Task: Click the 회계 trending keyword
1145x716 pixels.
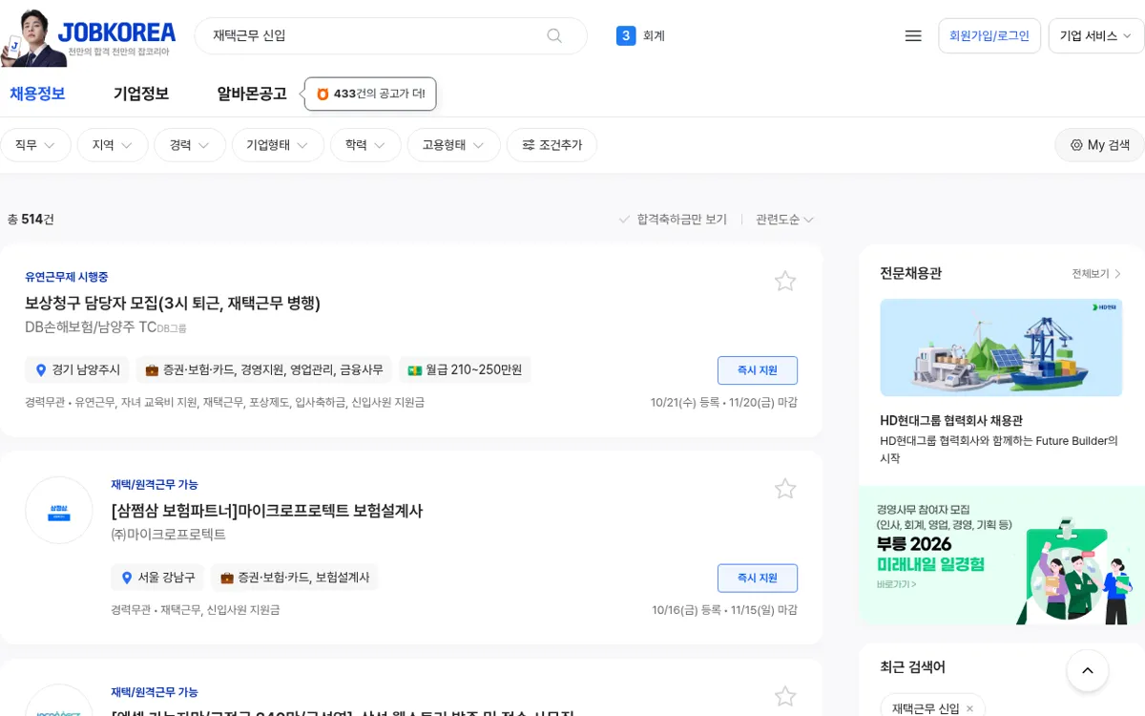Action: 654,35
